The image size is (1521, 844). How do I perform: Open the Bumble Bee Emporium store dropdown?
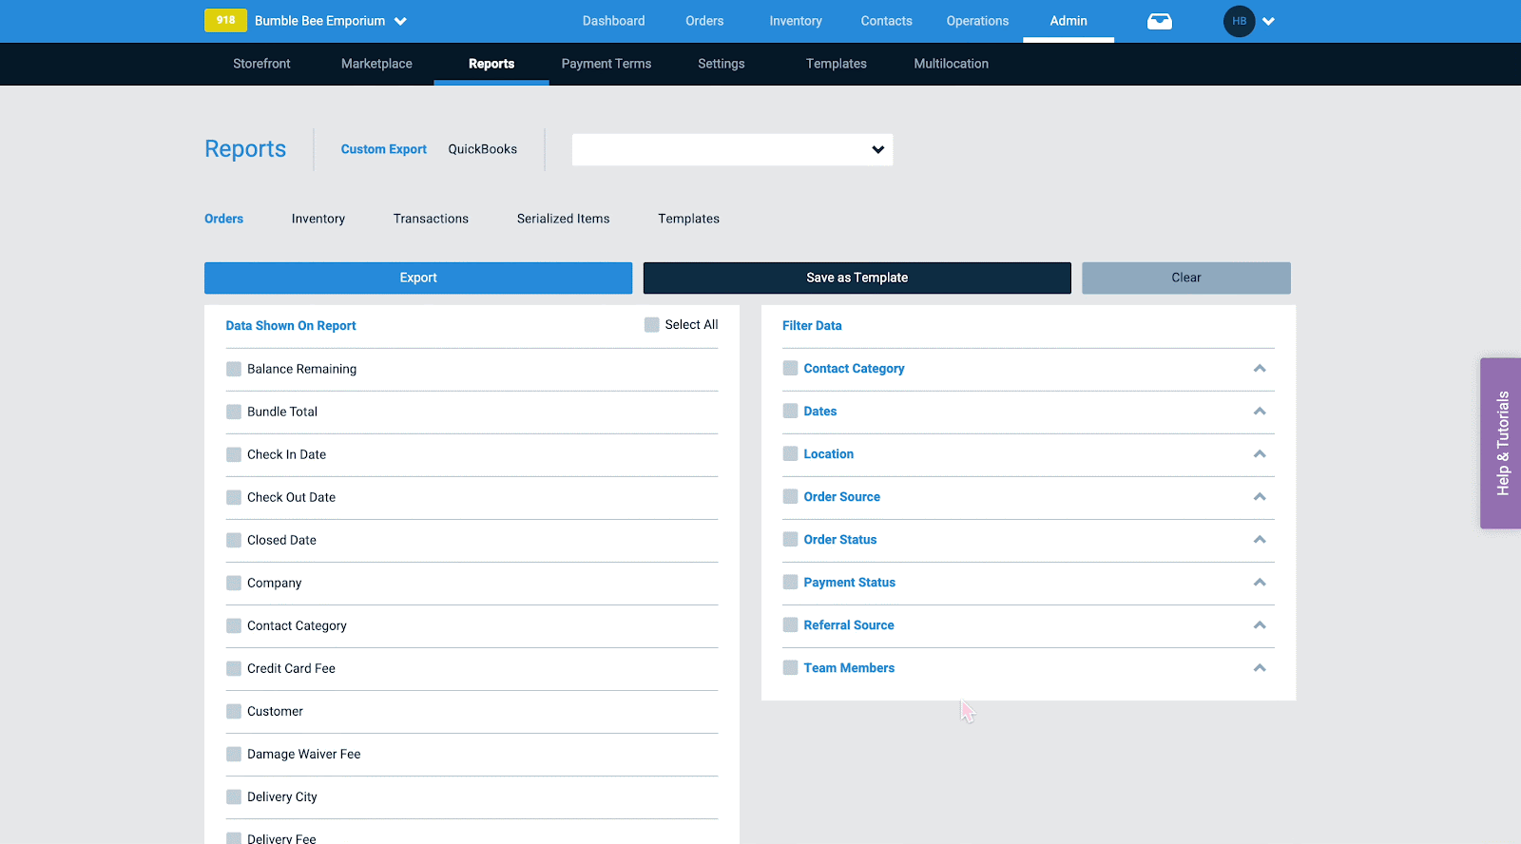(x=400, y=21)
